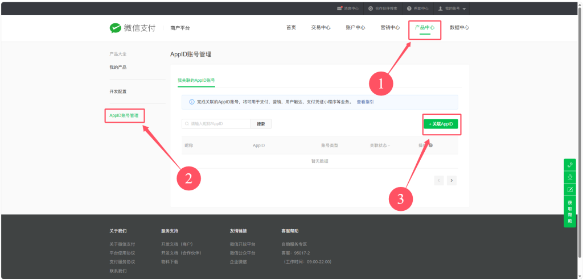Go to the previous page arrow
The height and width of the screenshot is (279, 583).
click(x=439, y=180)
